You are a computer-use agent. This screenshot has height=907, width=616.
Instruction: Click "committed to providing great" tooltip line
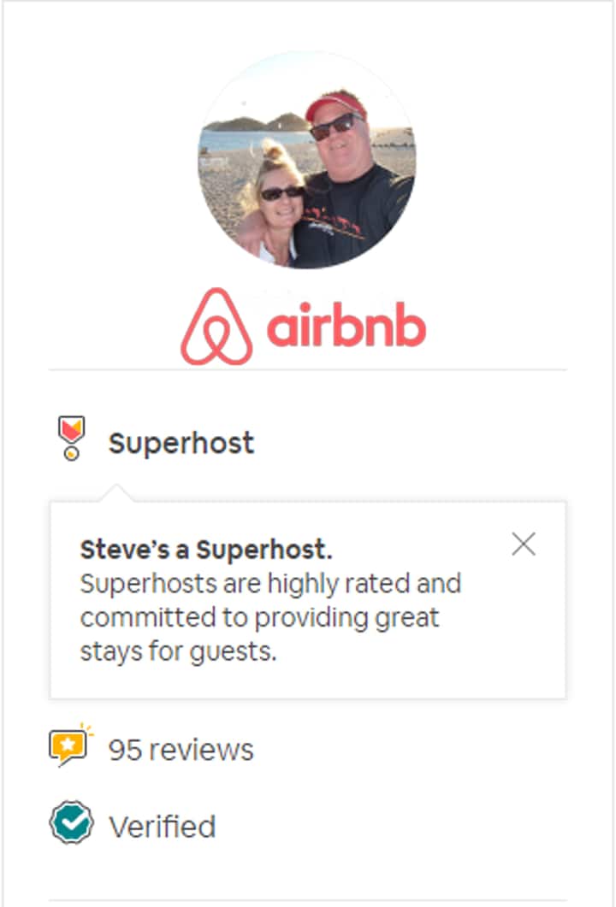(x=259, y=618)
